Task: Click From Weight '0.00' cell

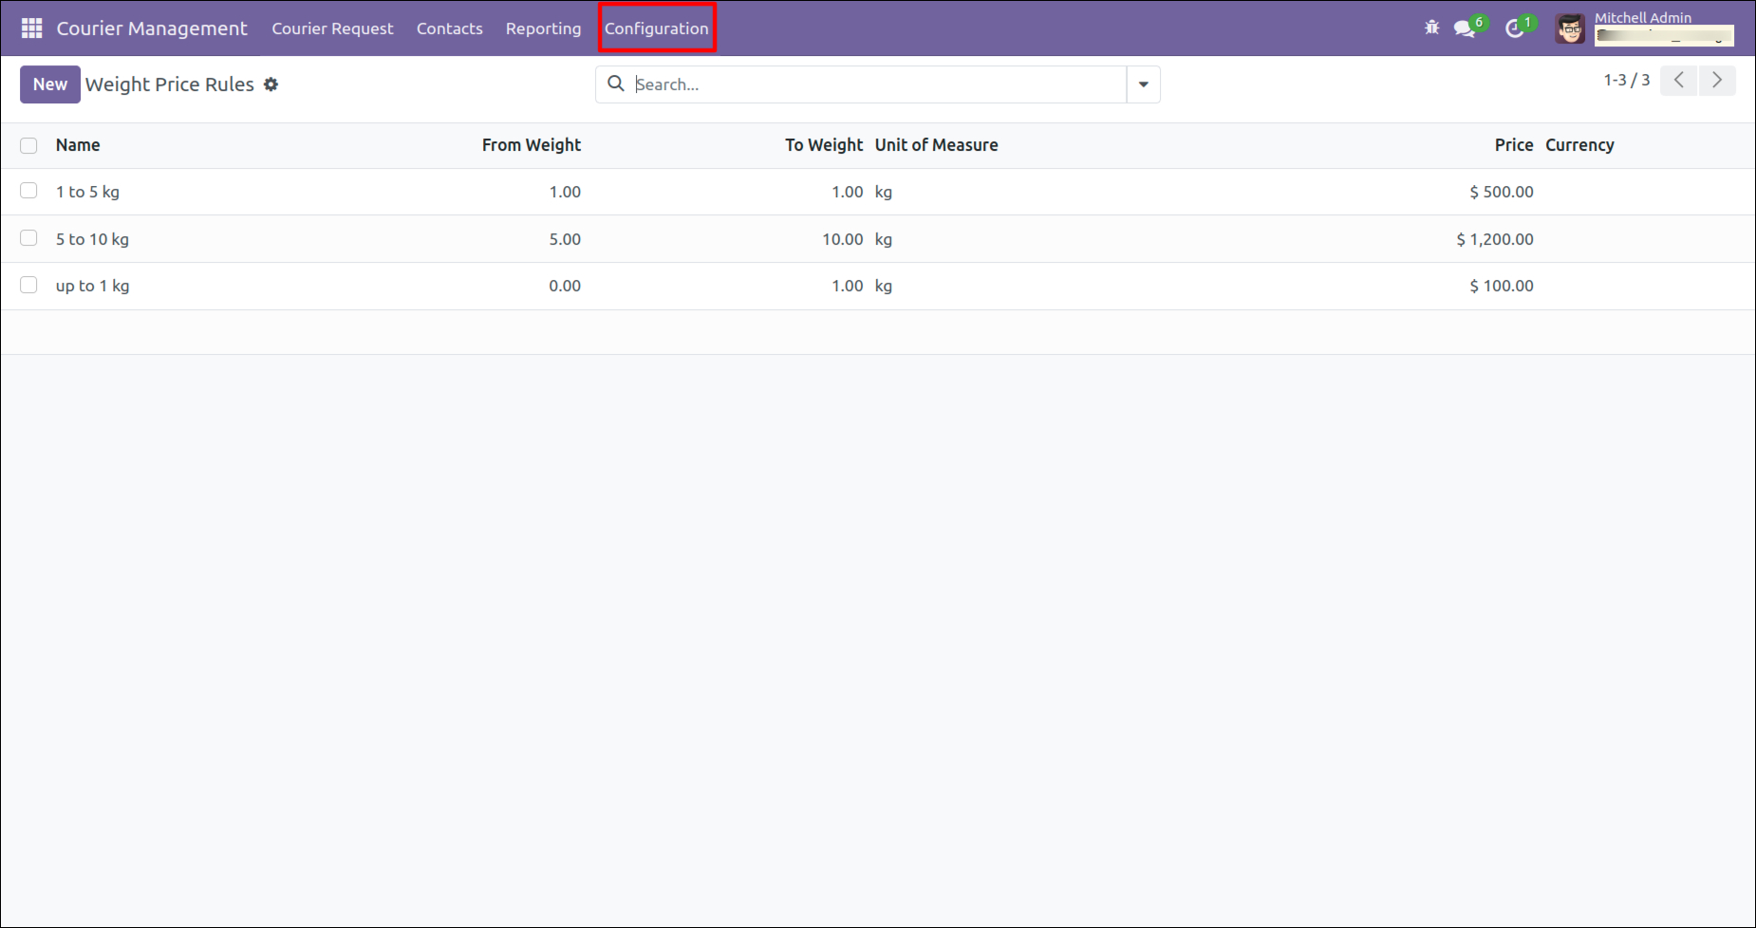Action: [565, 286]
